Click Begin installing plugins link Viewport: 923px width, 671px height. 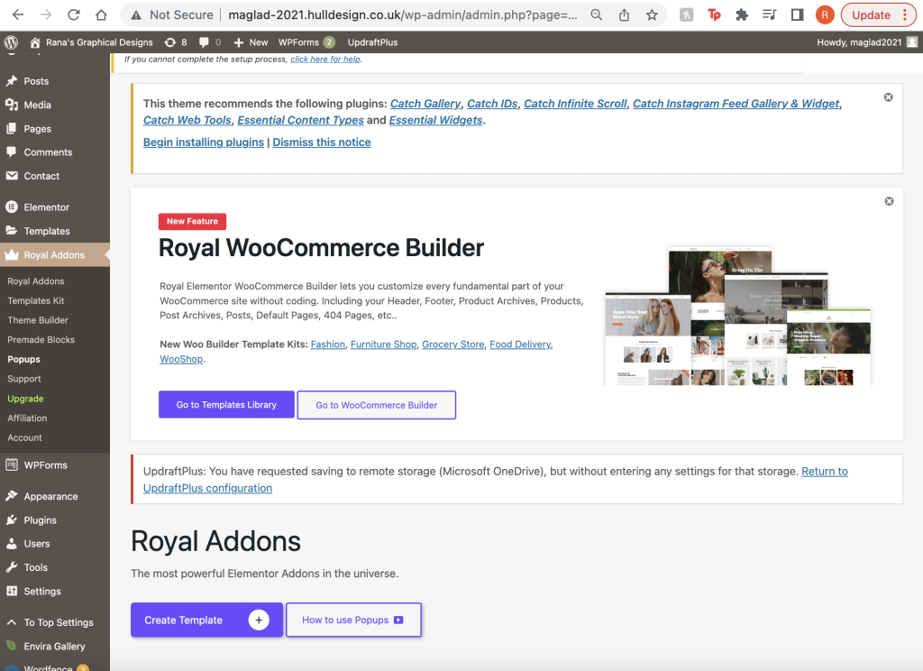(x=204, y=142)
